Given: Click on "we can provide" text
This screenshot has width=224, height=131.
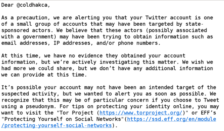Looking at the screenshot, I should [23, 75].
